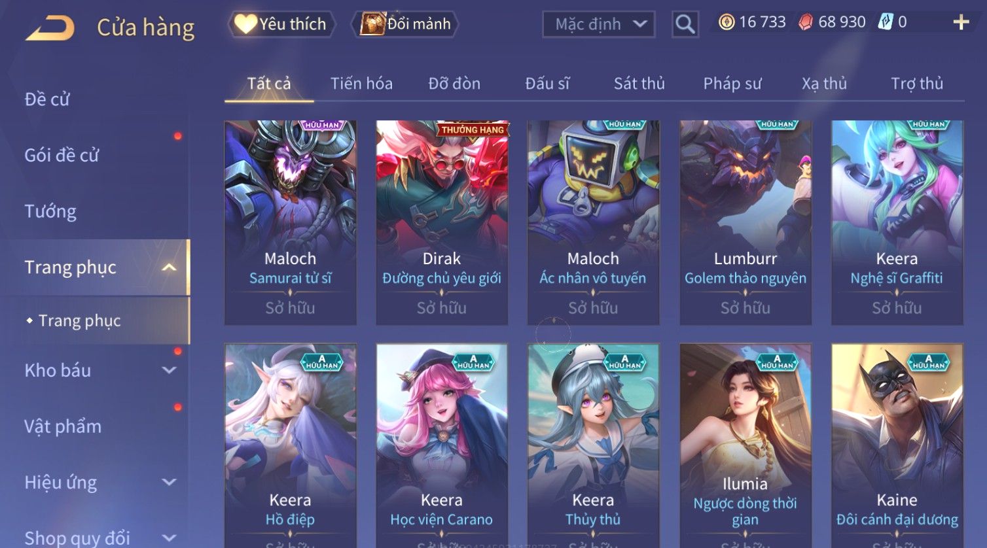Tap the plus icon to add currency

(x=961, y=22)
